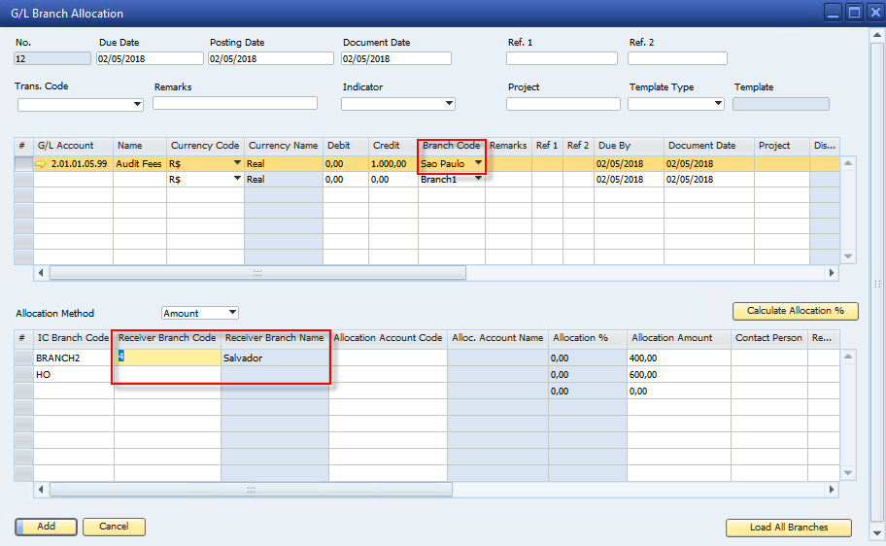Click the Load All Branches button
Viewport: 886px width, 546px height.
point(788,528)
